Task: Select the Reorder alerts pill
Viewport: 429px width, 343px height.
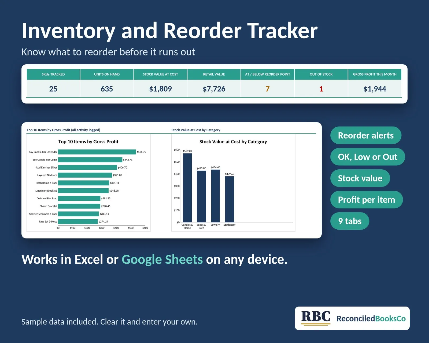Action: (366, 135)
